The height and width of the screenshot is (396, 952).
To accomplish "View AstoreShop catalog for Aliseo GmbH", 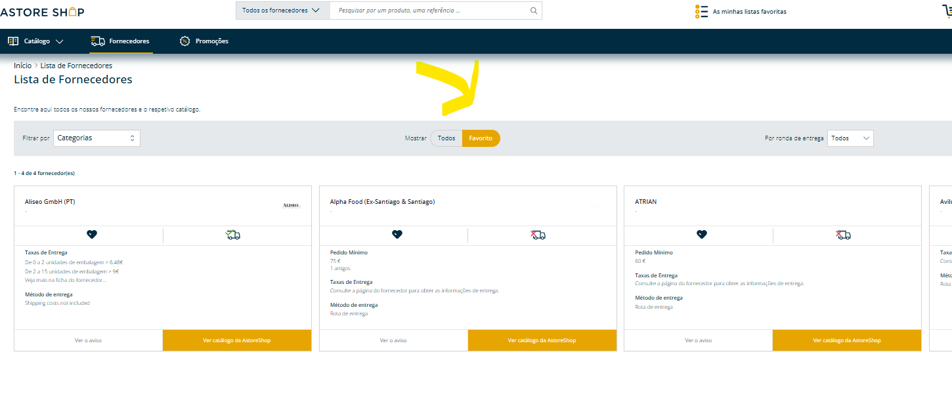I will 237,340.
